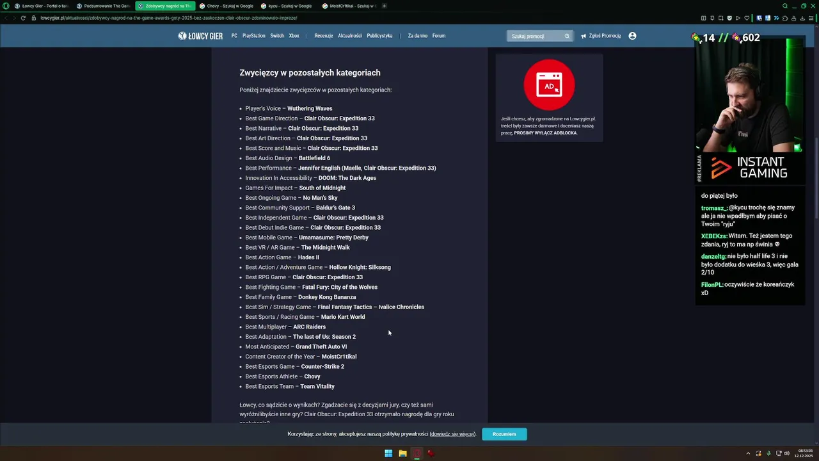Reload the page with the refresh icon

(23, 18)
